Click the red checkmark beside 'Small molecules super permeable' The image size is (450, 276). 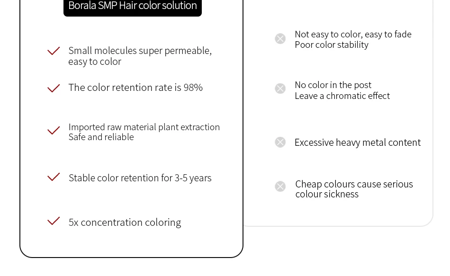pyautogui.click(x=54, y=51)
